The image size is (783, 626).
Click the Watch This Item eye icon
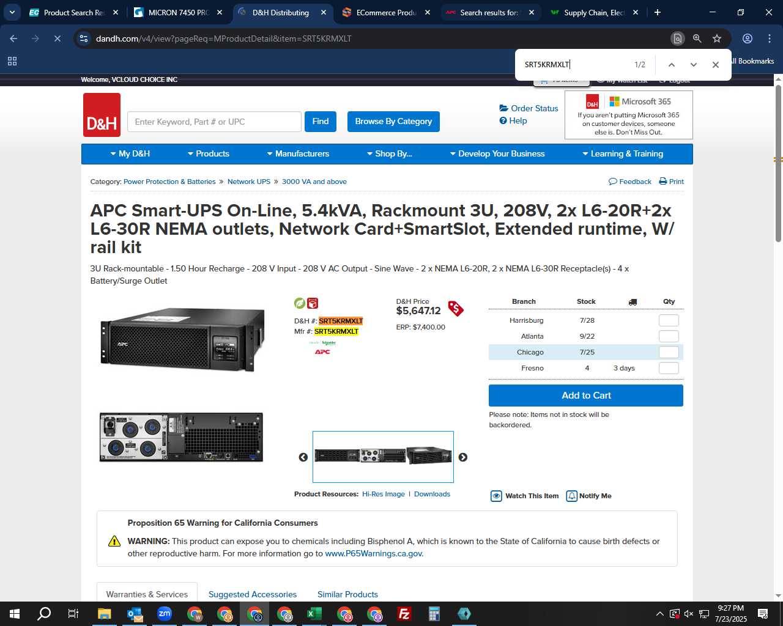[x=496, y=496]
